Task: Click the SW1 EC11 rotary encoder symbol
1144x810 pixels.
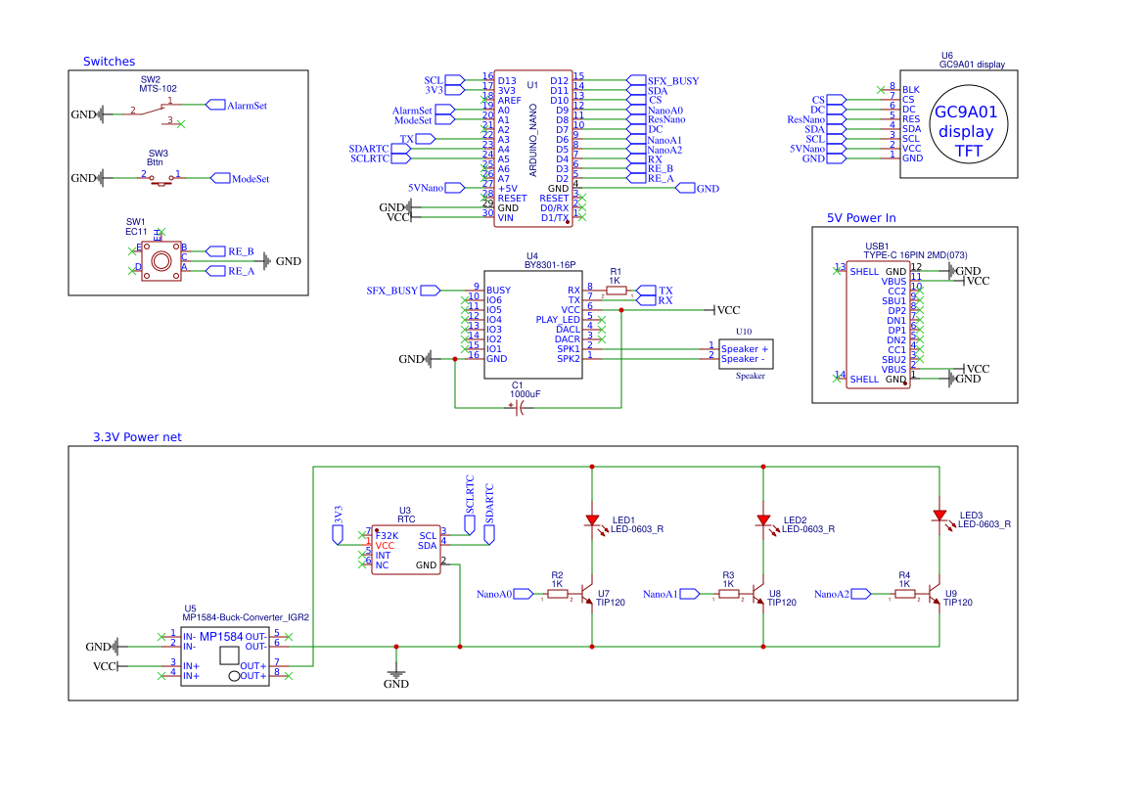Action: point(161,261)
